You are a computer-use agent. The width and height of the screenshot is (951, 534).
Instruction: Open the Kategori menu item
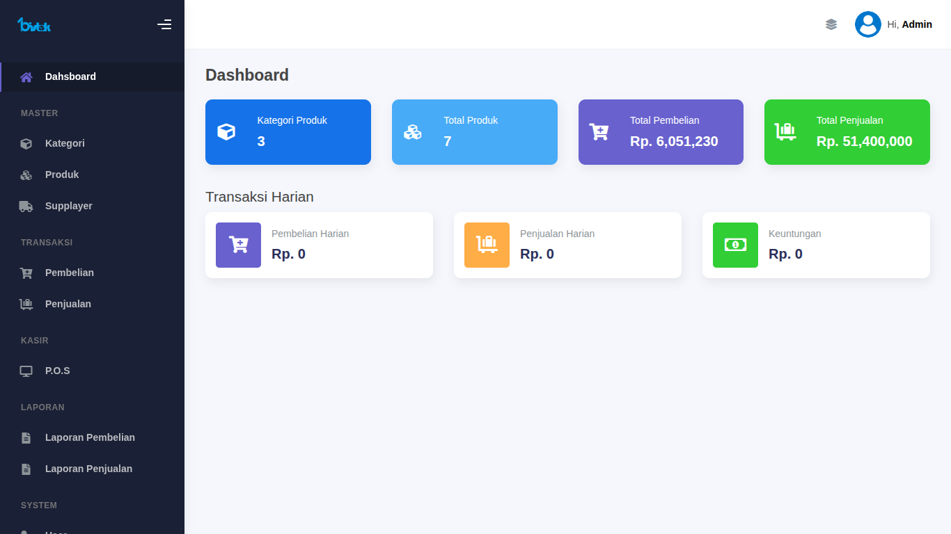[x=65, y=143]
